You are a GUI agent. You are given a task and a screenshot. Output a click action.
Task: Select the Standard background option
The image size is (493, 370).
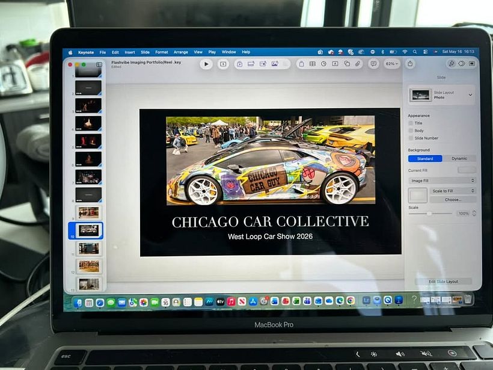[x=425, y=159]
